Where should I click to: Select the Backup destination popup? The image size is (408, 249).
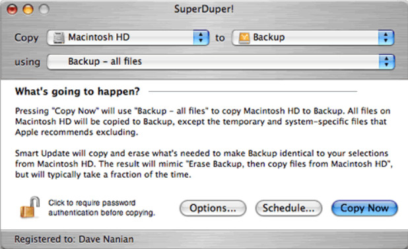pyautogui.click(x=313, y=38)
